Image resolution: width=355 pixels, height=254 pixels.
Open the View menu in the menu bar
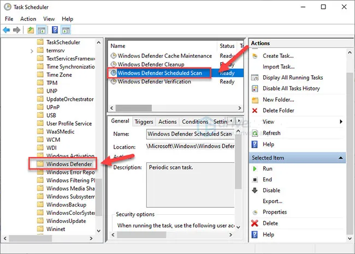pyautogui.click(x=49, y=19)
